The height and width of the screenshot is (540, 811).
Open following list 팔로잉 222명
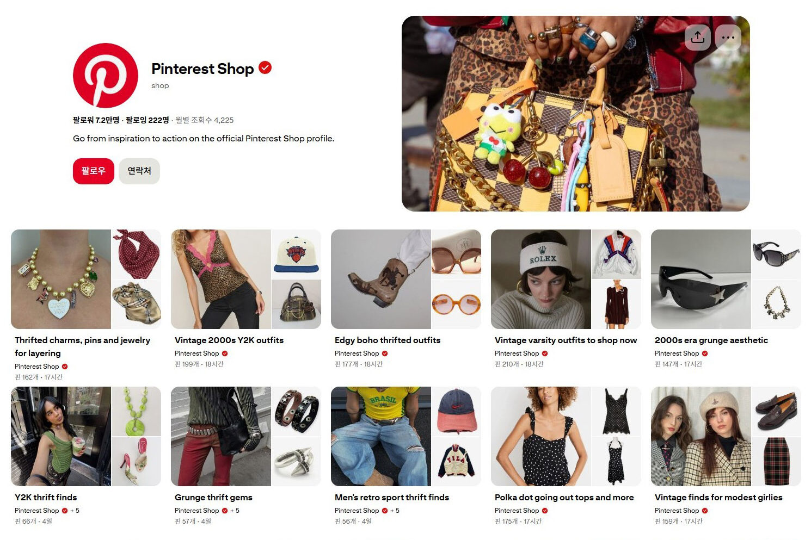pyautogui.click(x=148, y=120)
